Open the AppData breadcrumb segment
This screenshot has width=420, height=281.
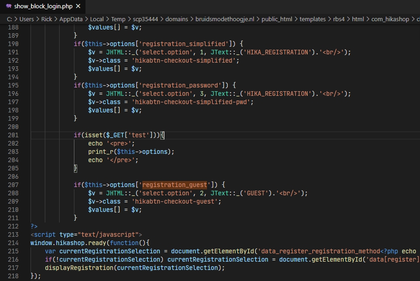(71, 19)
